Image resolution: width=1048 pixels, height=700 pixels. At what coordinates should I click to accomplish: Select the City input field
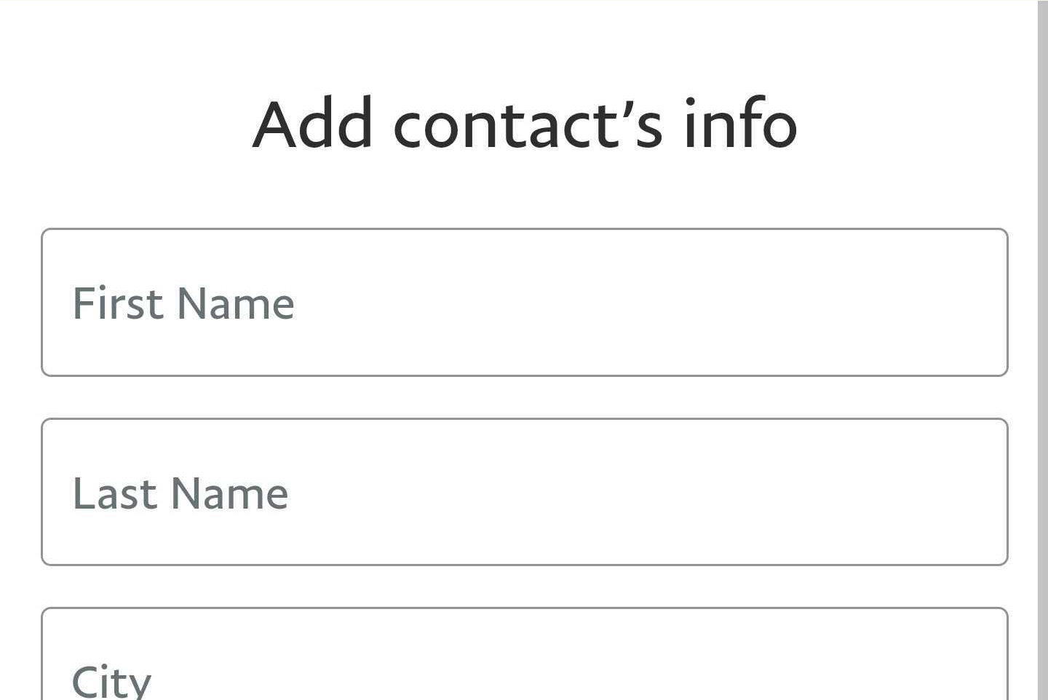click(524, 662)
